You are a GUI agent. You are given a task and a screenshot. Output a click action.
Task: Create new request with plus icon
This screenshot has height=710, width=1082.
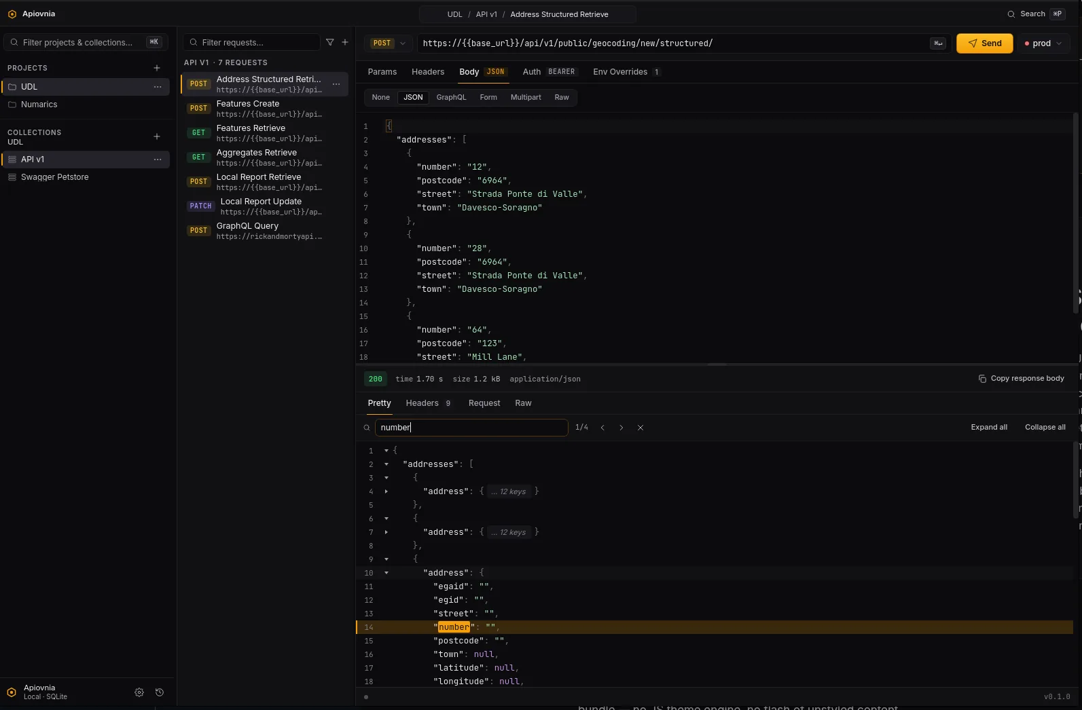pyautogui.click(x=345, y=42)
